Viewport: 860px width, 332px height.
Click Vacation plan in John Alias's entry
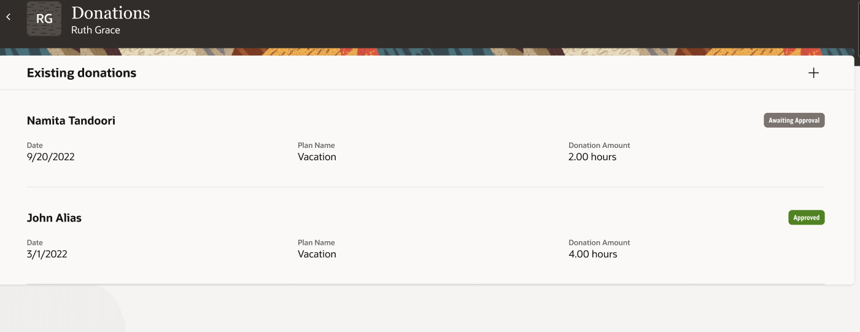pyautogui.click(x=317, y=254)
